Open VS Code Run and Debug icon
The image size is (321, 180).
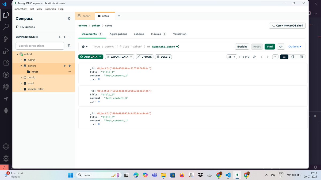pos(6,51)
